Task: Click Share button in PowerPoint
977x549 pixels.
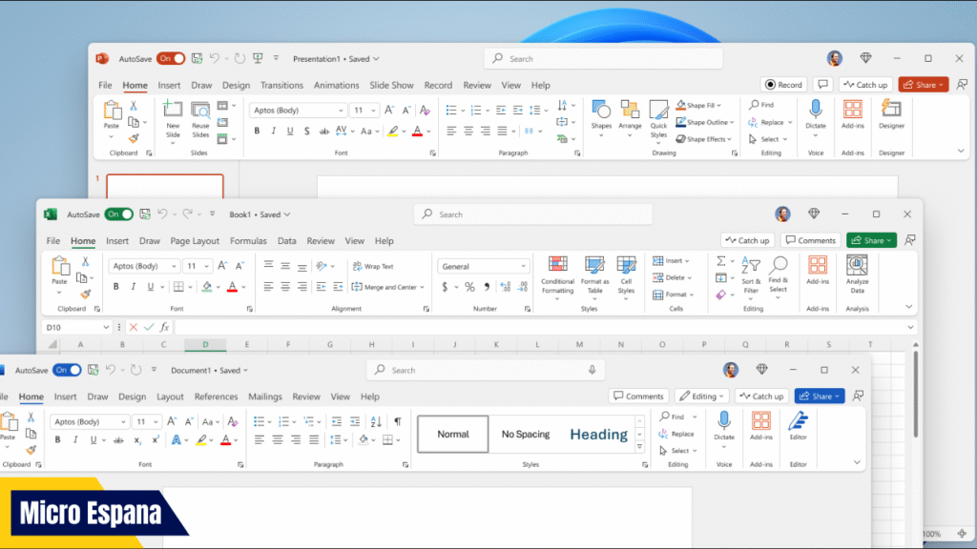Action: coord(924,85)
